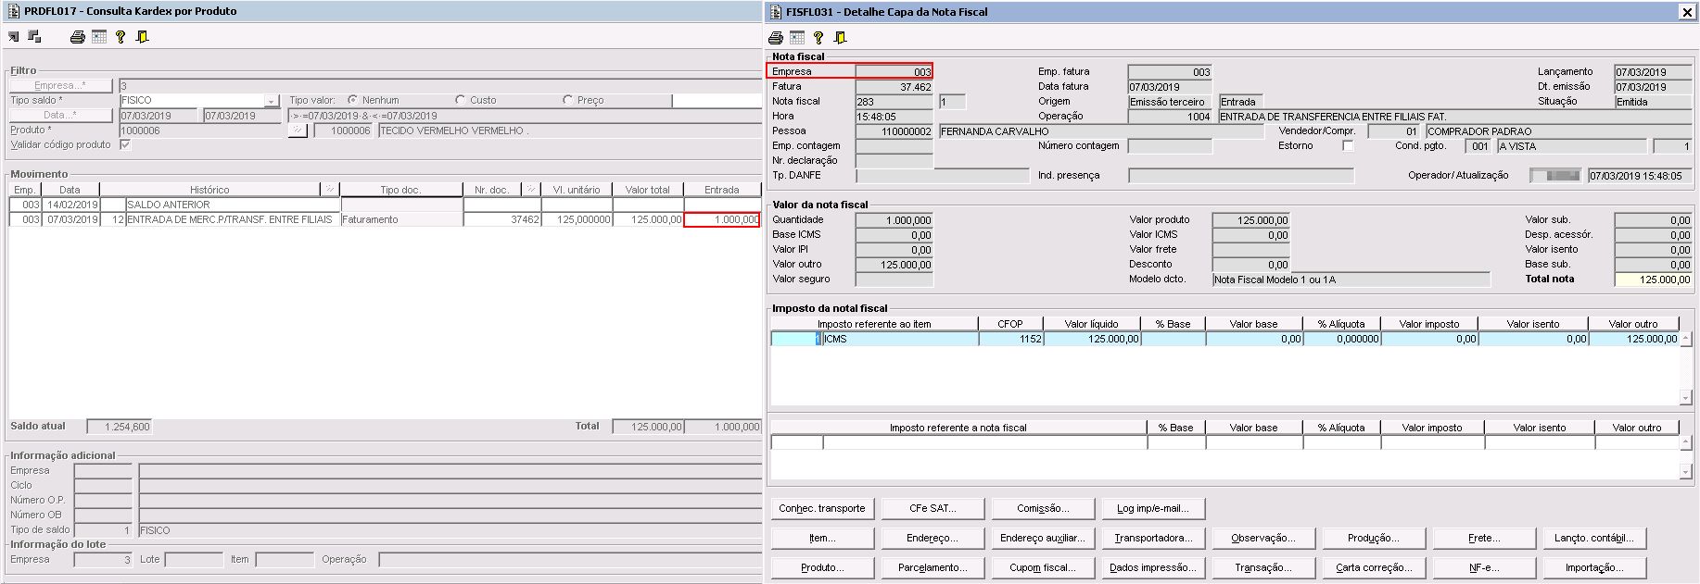Print the Nota Fiscal detail window
This screenshot has height=584, width=1700.
776,38
